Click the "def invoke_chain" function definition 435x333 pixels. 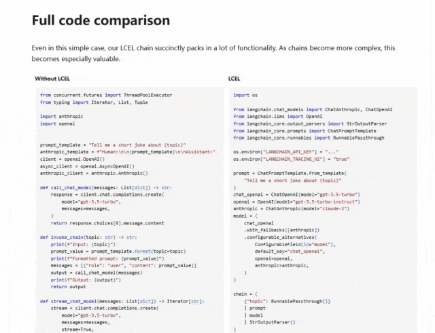click(88, 237)
